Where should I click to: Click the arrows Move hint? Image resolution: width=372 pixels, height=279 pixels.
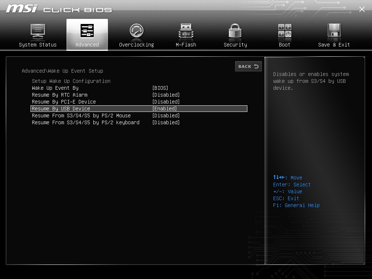click(288, 177)
